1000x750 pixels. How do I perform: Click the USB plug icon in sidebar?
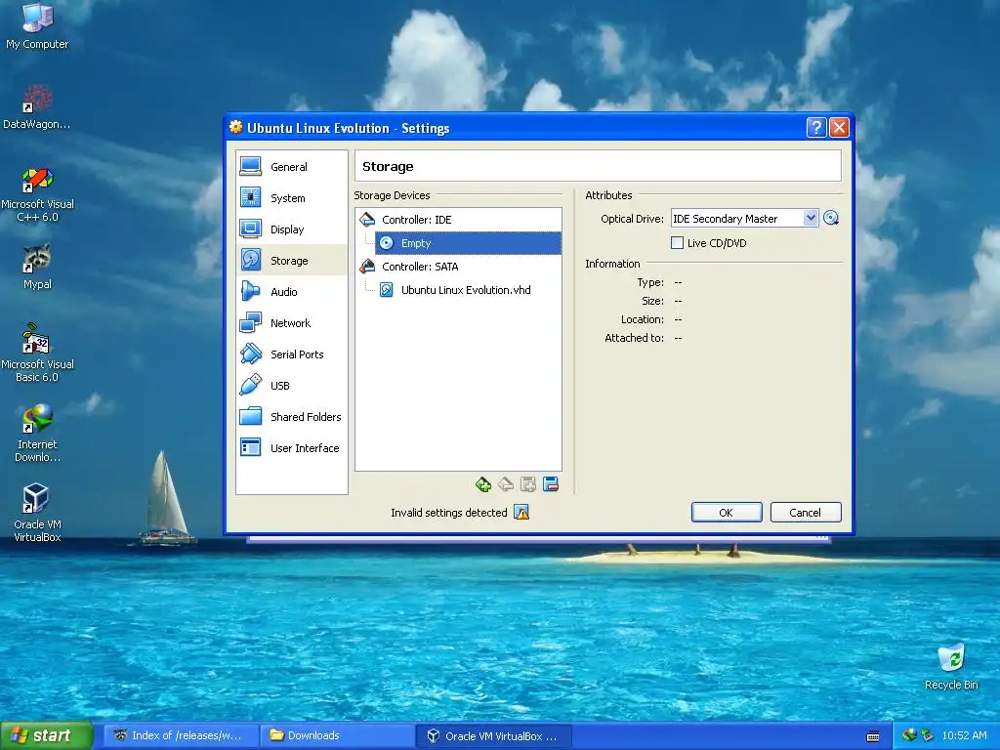(x=251, y=385)
